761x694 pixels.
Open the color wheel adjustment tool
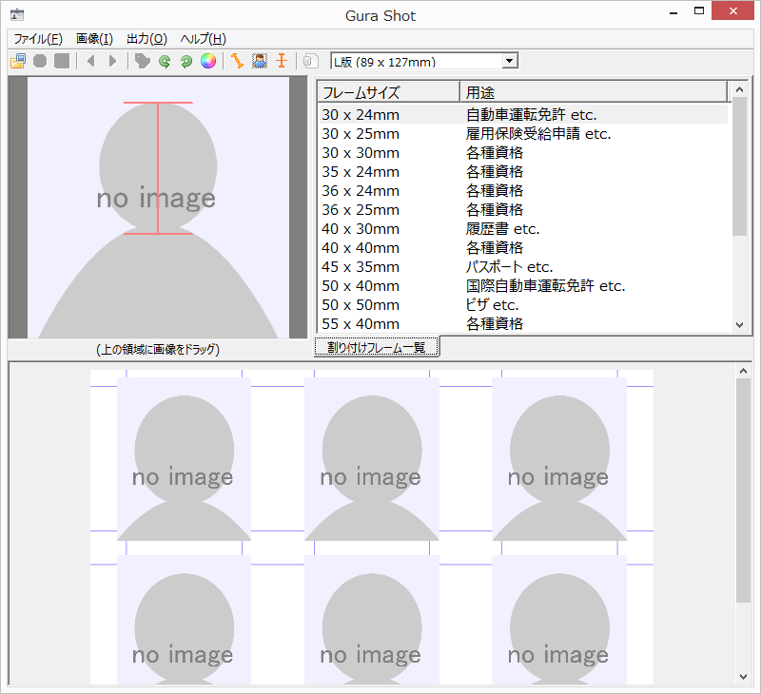pos(210,61)
